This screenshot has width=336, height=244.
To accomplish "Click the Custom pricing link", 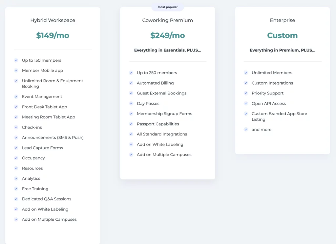I will (283, 35).
